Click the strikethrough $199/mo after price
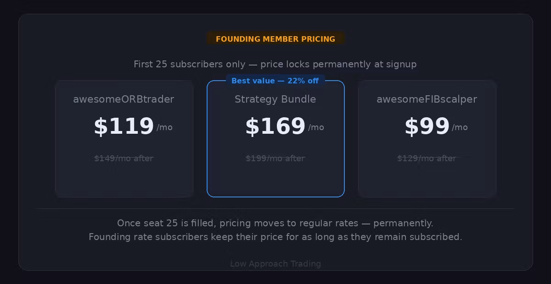Viewport: 551px width, 284px height. pyautogui.click(x=275, y=158)
